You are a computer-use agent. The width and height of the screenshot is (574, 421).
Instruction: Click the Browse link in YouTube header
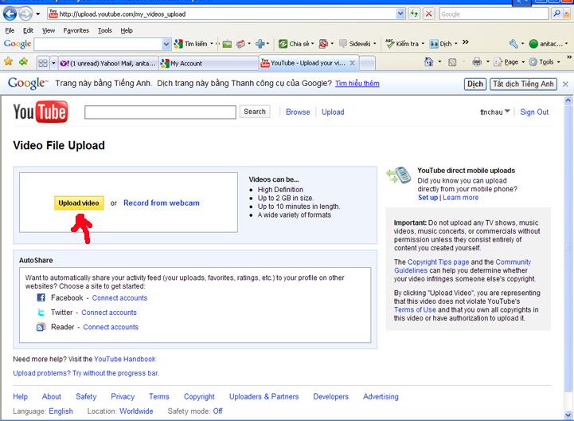(298, 112)
